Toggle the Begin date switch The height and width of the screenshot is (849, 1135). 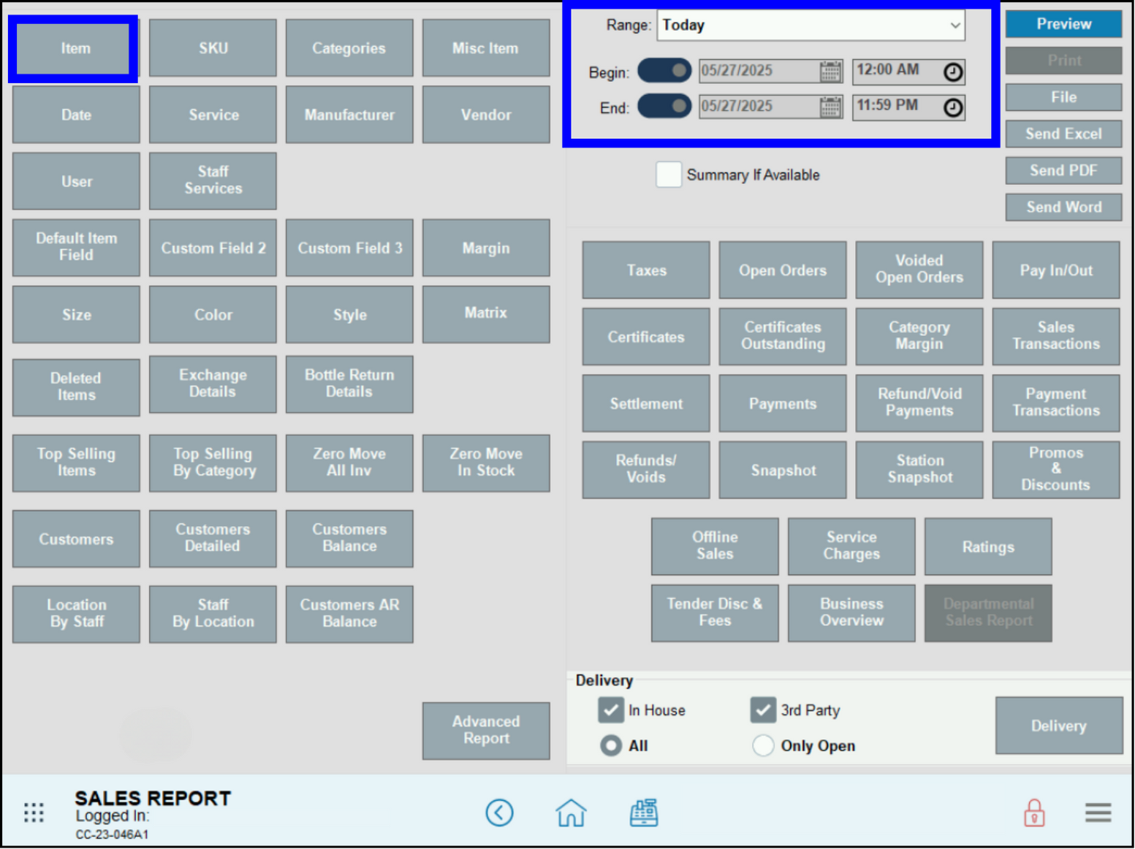664,71
